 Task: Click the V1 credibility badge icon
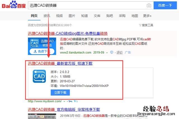click(x=76, y=101)
